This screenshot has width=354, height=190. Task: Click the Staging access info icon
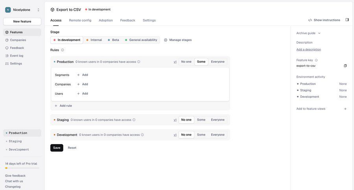point(134,120)
